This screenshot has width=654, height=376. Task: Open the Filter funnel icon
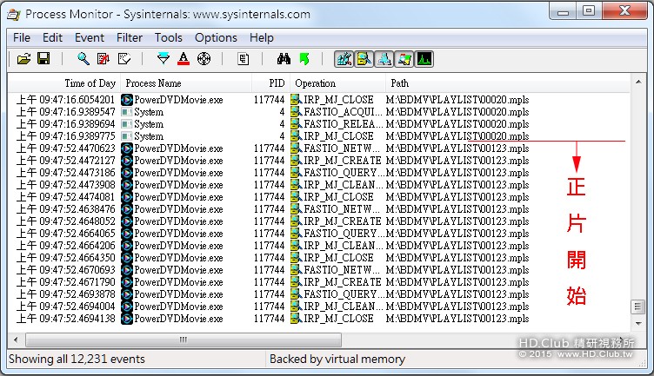[x=163, y=59]
